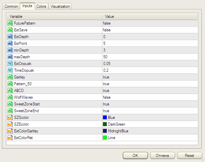Pick the MidnightBlue swatch for ExtColorGartley
The width and height of the screenshot is (205, 162).
point(105,131)
